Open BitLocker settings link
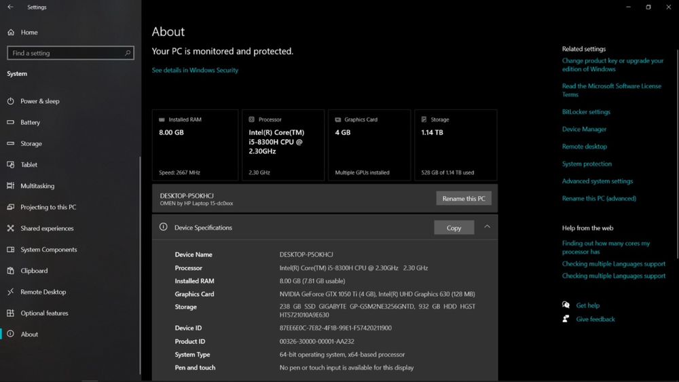 tap(586, 112)
